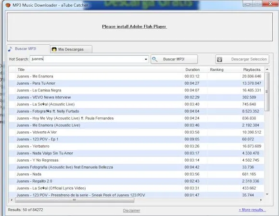Click playbacks value 20.806.646
The width and height of the screenshot is (279, 216).
[x=252, y=76]
